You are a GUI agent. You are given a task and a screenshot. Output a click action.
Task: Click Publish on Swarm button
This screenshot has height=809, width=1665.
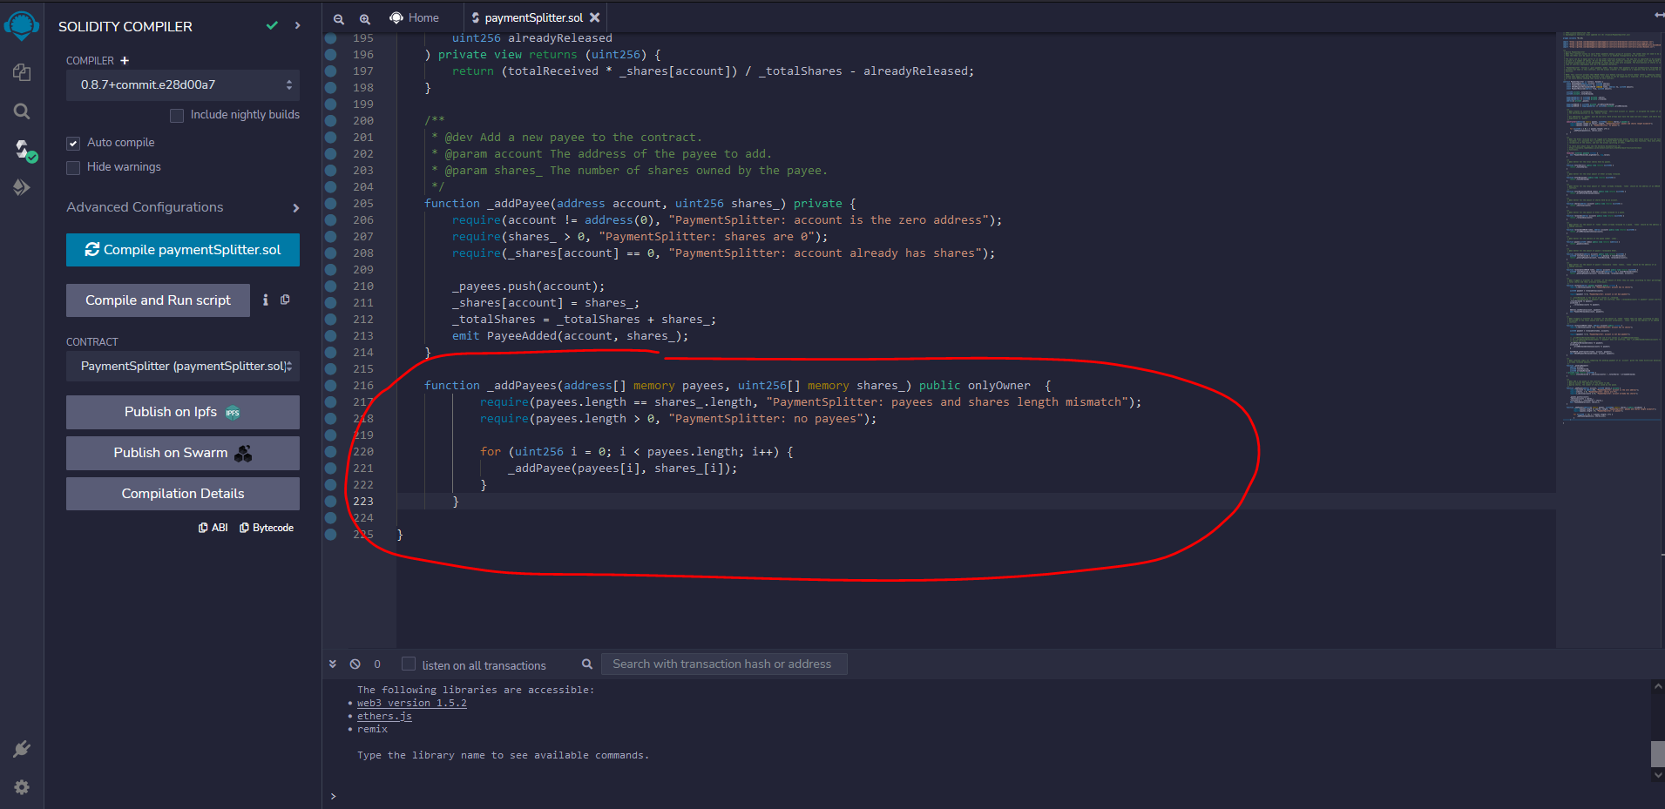point(183,453)
